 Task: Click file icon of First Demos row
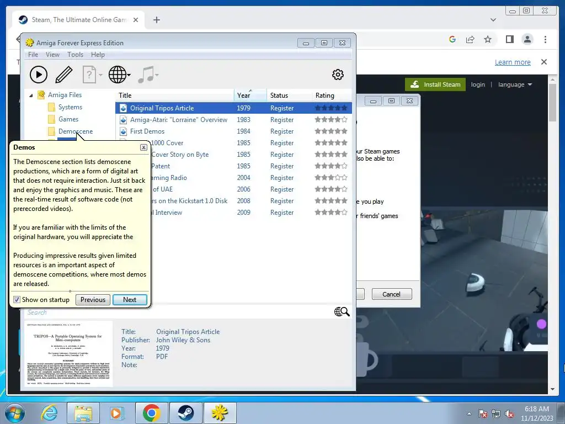123,131
